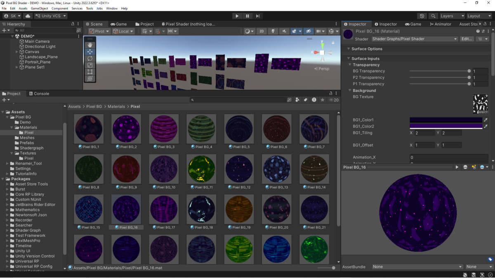Select the Scale tool in Scene
Viewport: 495px width, 278px height.
point(90,65)
